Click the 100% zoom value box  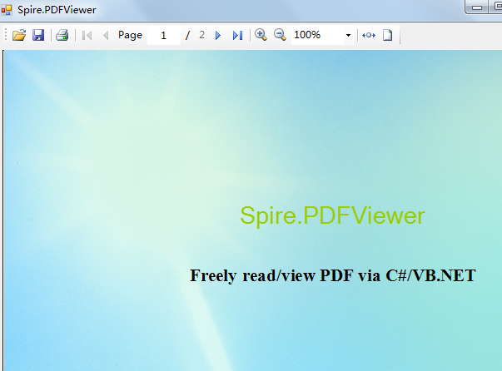pos(317,35)
